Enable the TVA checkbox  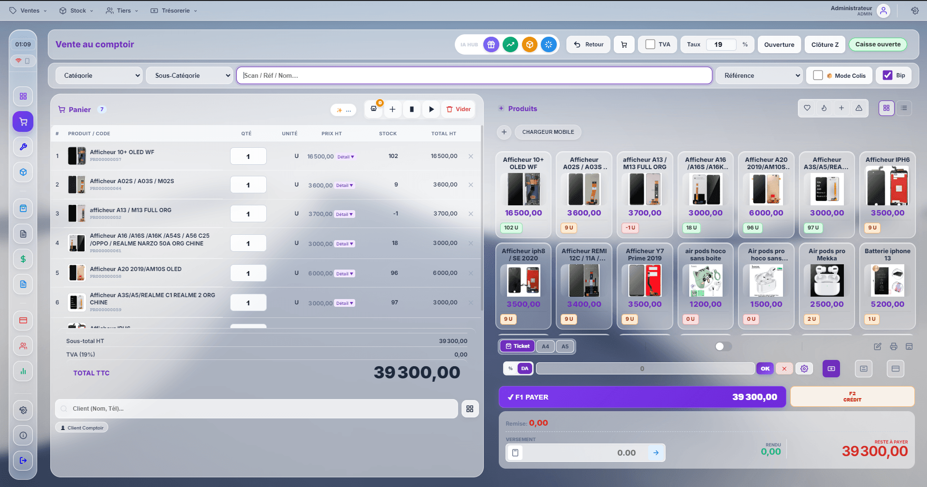click(651, 44)
